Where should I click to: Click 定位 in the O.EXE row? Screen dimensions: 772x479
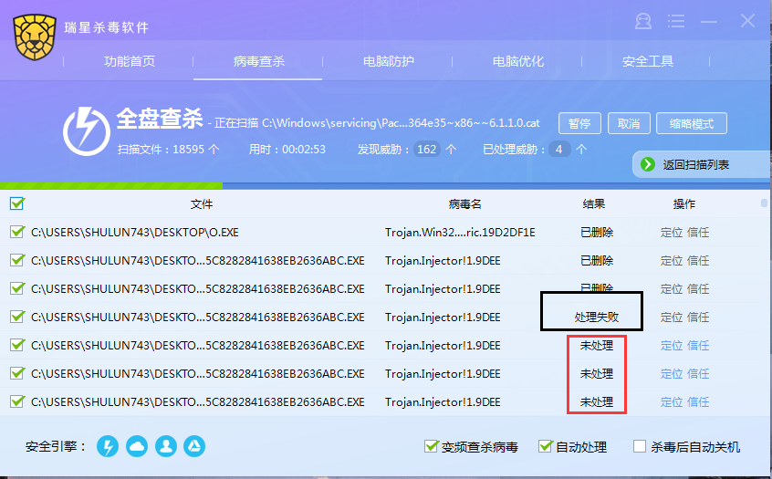672,233
